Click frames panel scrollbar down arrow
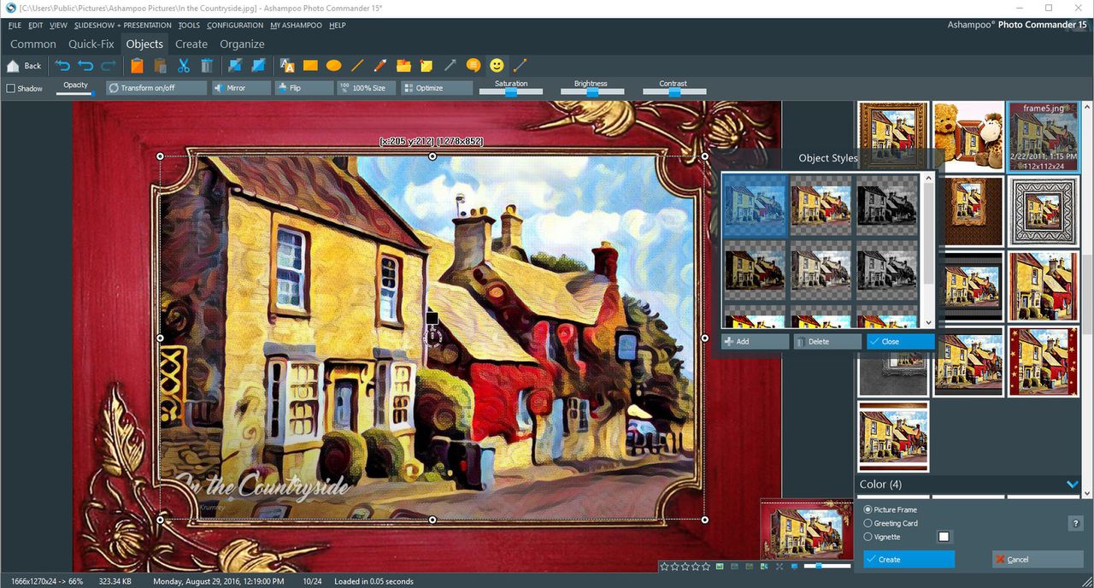Screen dimensions: 1094x588 1088,492
